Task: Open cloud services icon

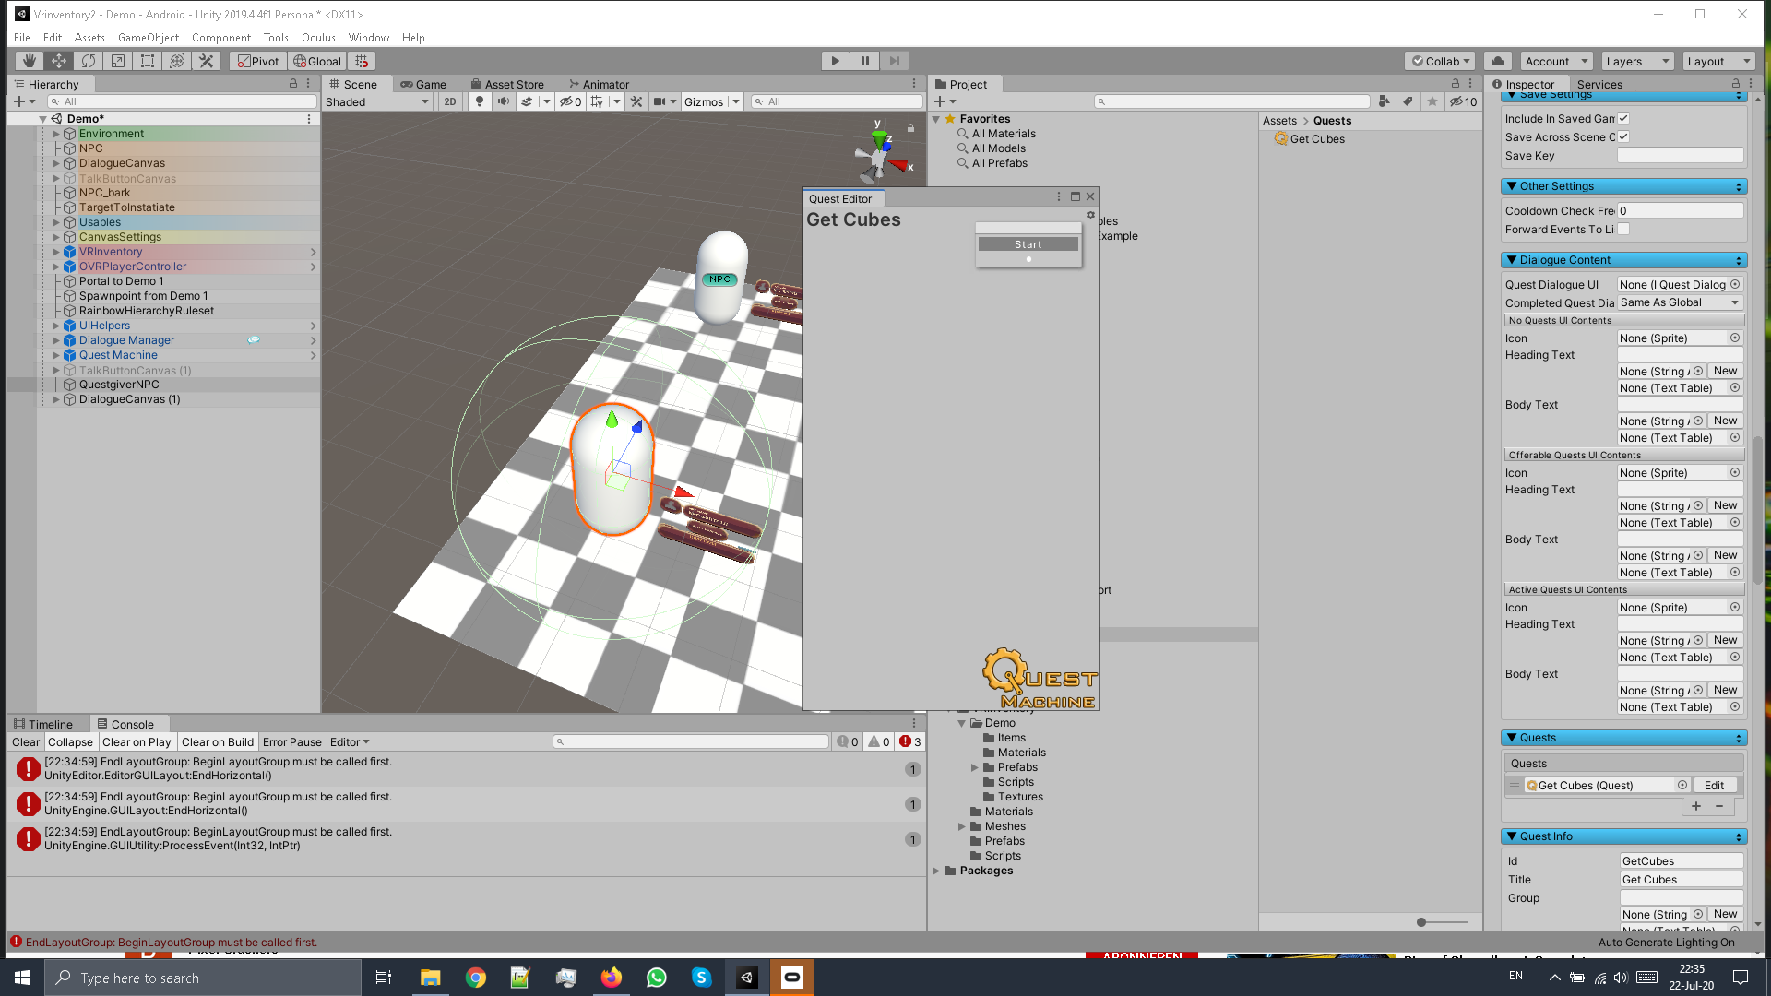Action: click(x=1498, y=61)
